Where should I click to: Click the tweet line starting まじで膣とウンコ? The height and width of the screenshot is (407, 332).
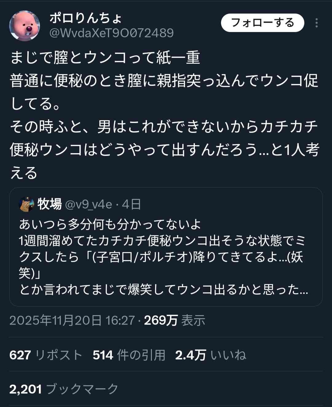coord(105,57)
